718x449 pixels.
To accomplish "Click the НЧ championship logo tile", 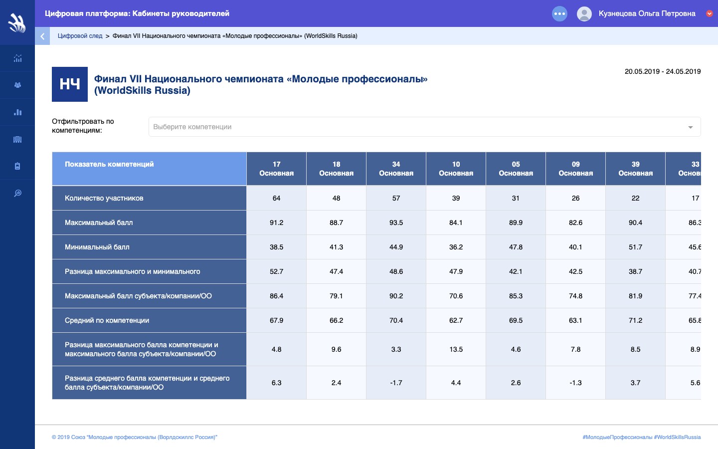I will pyautogui.click(x=70, y=84).
